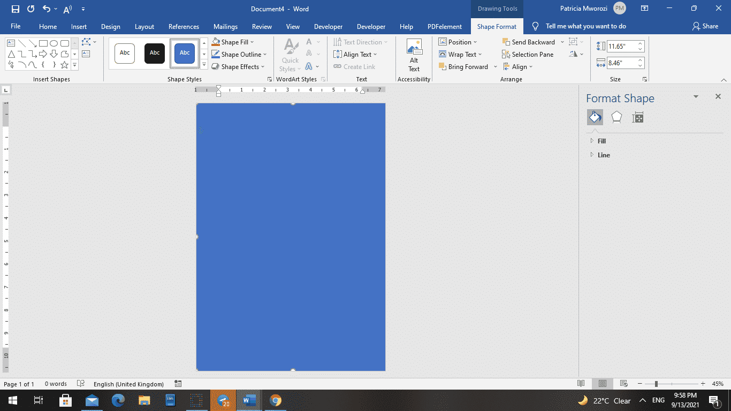Select the blue Abc shape style

[x=184, y=52]
